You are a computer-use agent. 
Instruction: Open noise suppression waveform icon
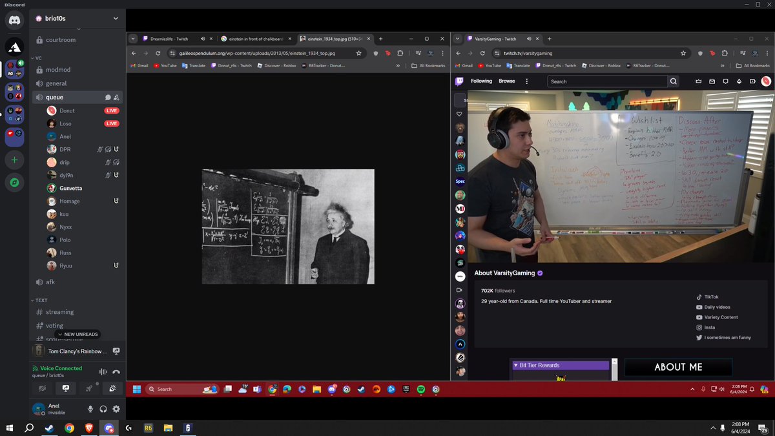coord(103,371)
